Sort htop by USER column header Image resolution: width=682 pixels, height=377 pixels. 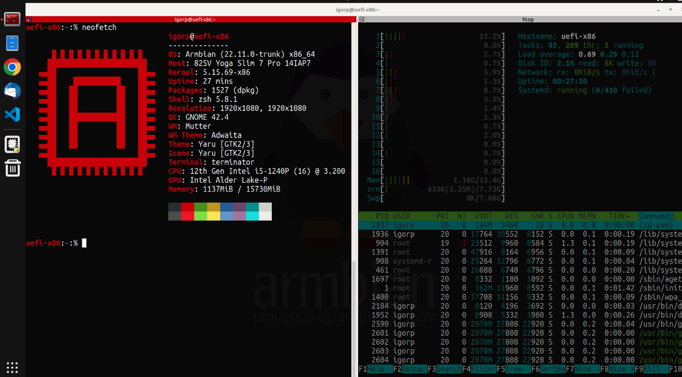point(401,216)
